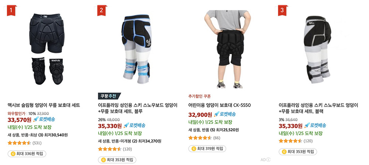This screenshot has height=165, width=369.
Task: Click the red rank 2 ribbon badge
Action: pos(102,10)
